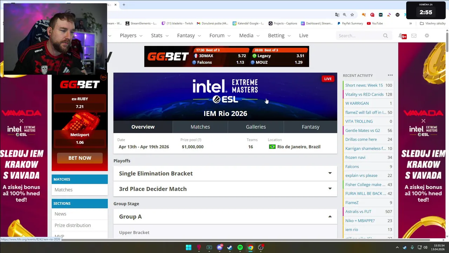This screenshot has width=449, height=253.
Task: Open 'Short news: Week 15' thread
Action: (364, 85)
